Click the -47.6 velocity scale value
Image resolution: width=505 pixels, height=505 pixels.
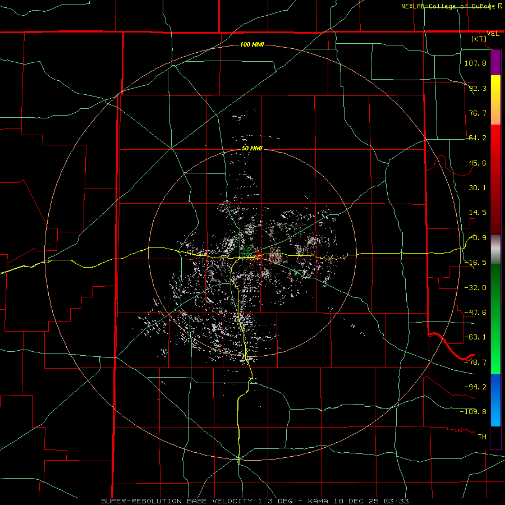click(x=475, y=313)
